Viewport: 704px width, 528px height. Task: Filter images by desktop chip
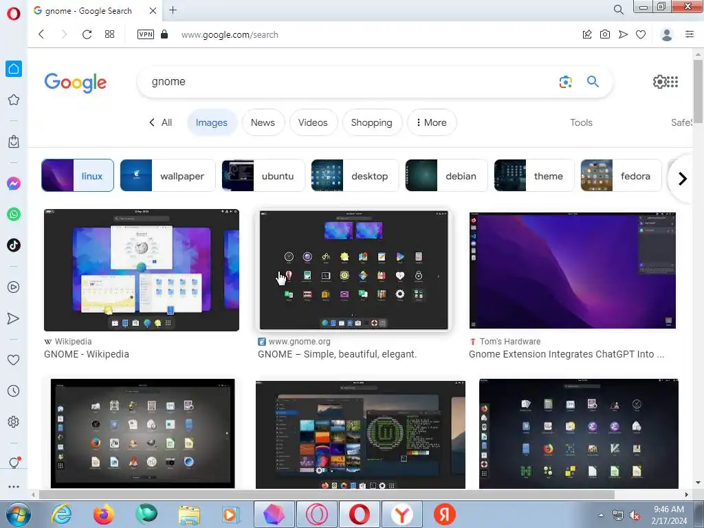tap(355, 175)
